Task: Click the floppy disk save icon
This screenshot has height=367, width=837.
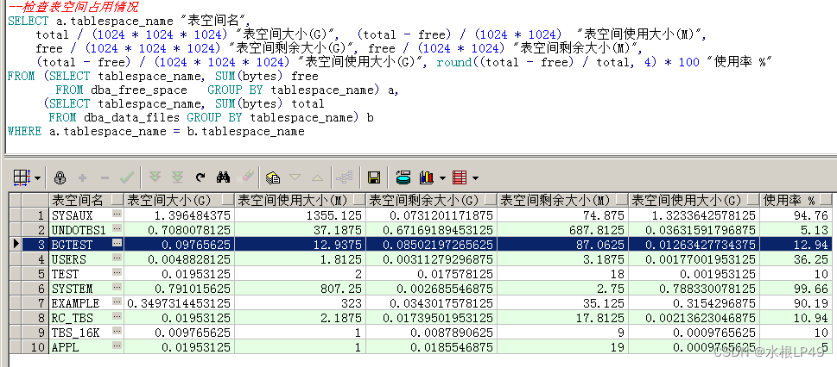Action: pos(374,177)
